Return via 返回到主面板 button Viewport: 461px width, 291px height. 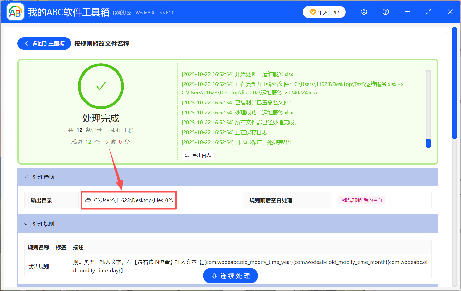click(44, 43)
